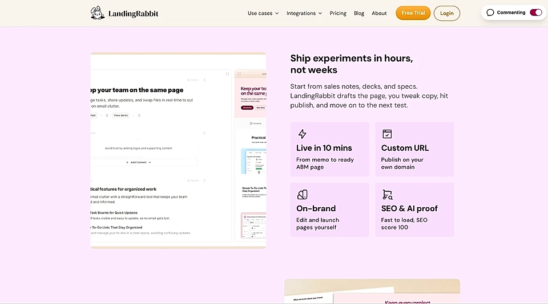Click the LandingRabbit rabbit logo
Screen dimensions: 548x304
[x=98, y=13]
